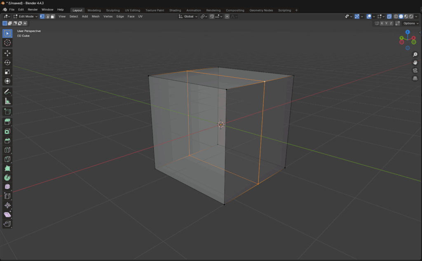Image resolution: width=422 pixels, height=261 pixels.
Task: Choose the Spin tool
Action: pyautogui.click(x=7, y=178)
